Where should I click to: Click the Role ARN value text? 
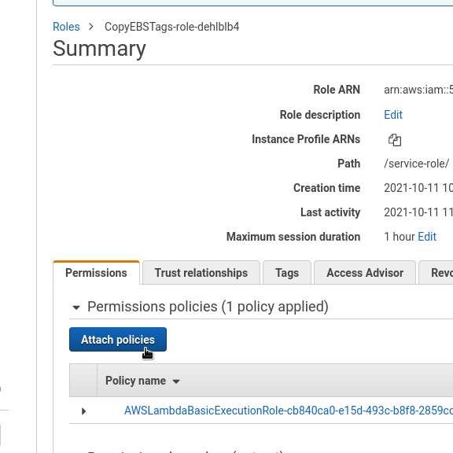click(418, 90)
